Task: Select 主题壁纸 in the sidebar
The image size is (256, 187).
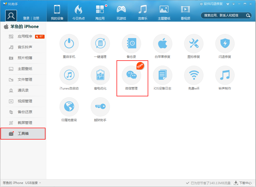Action: tap(23, 69)
